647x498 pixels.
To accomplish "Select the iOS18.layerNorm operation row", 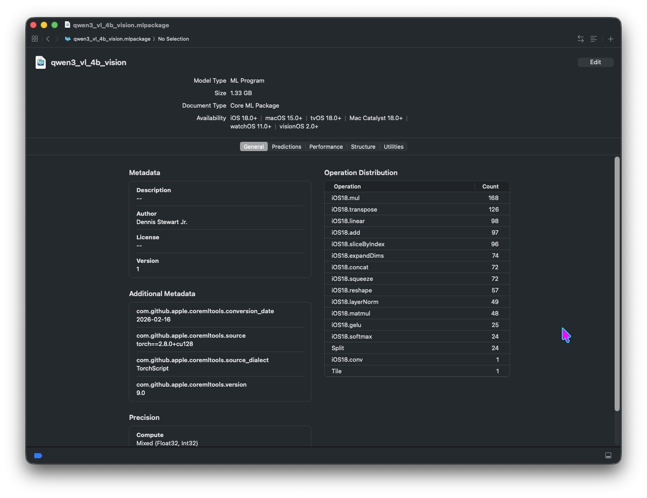I will click(416, 302).
